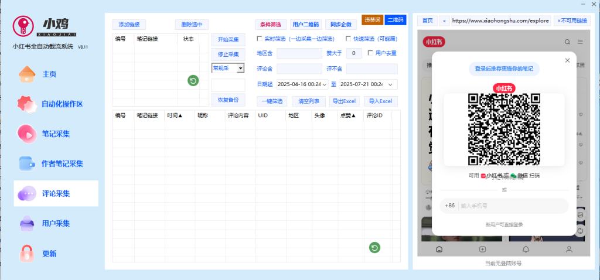
Task: Click 清空列表 button
Action: click(x=308, y=101)
